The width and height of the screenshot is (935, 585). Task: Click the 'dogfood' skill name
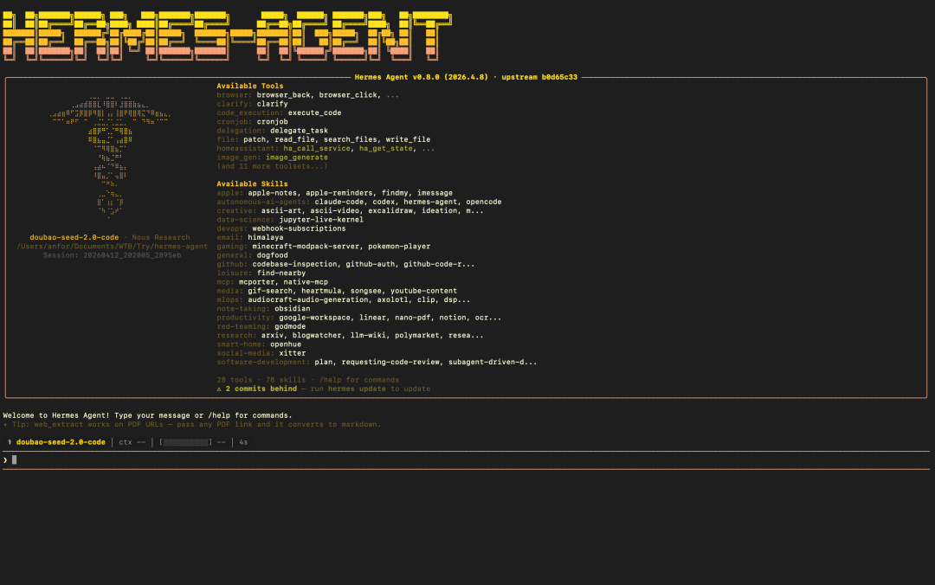pyautogui.click(x=272, y=255)
